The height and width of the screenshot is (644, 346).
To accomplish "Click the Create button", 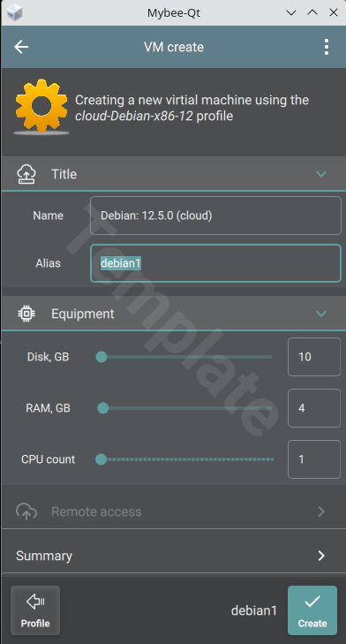I will coord(312,610).
